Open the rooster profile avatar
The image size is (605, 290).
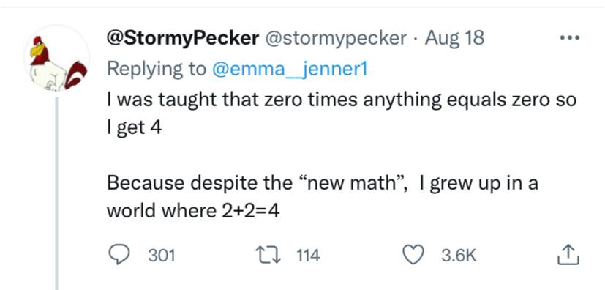pos(57,58)
